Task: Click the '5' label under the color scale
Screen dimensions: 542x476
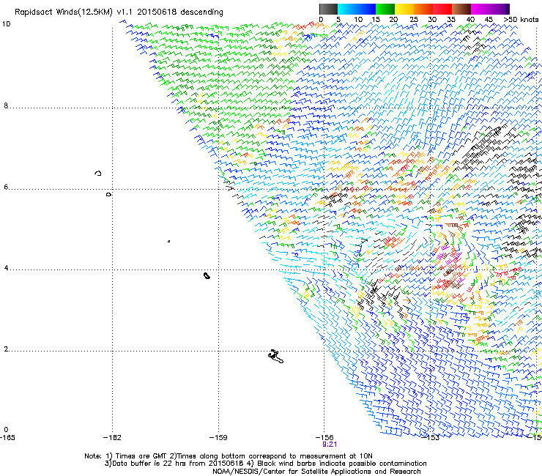Action: pos(338,20)
